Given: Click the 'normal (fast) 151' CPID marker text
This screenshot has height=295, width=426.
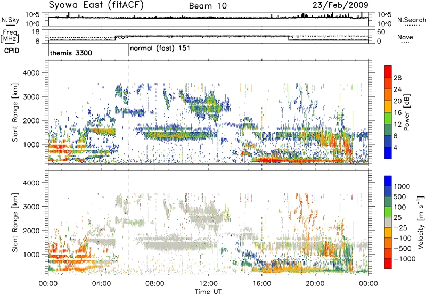Looking at the screenshot, I should (x=160, y=48).
